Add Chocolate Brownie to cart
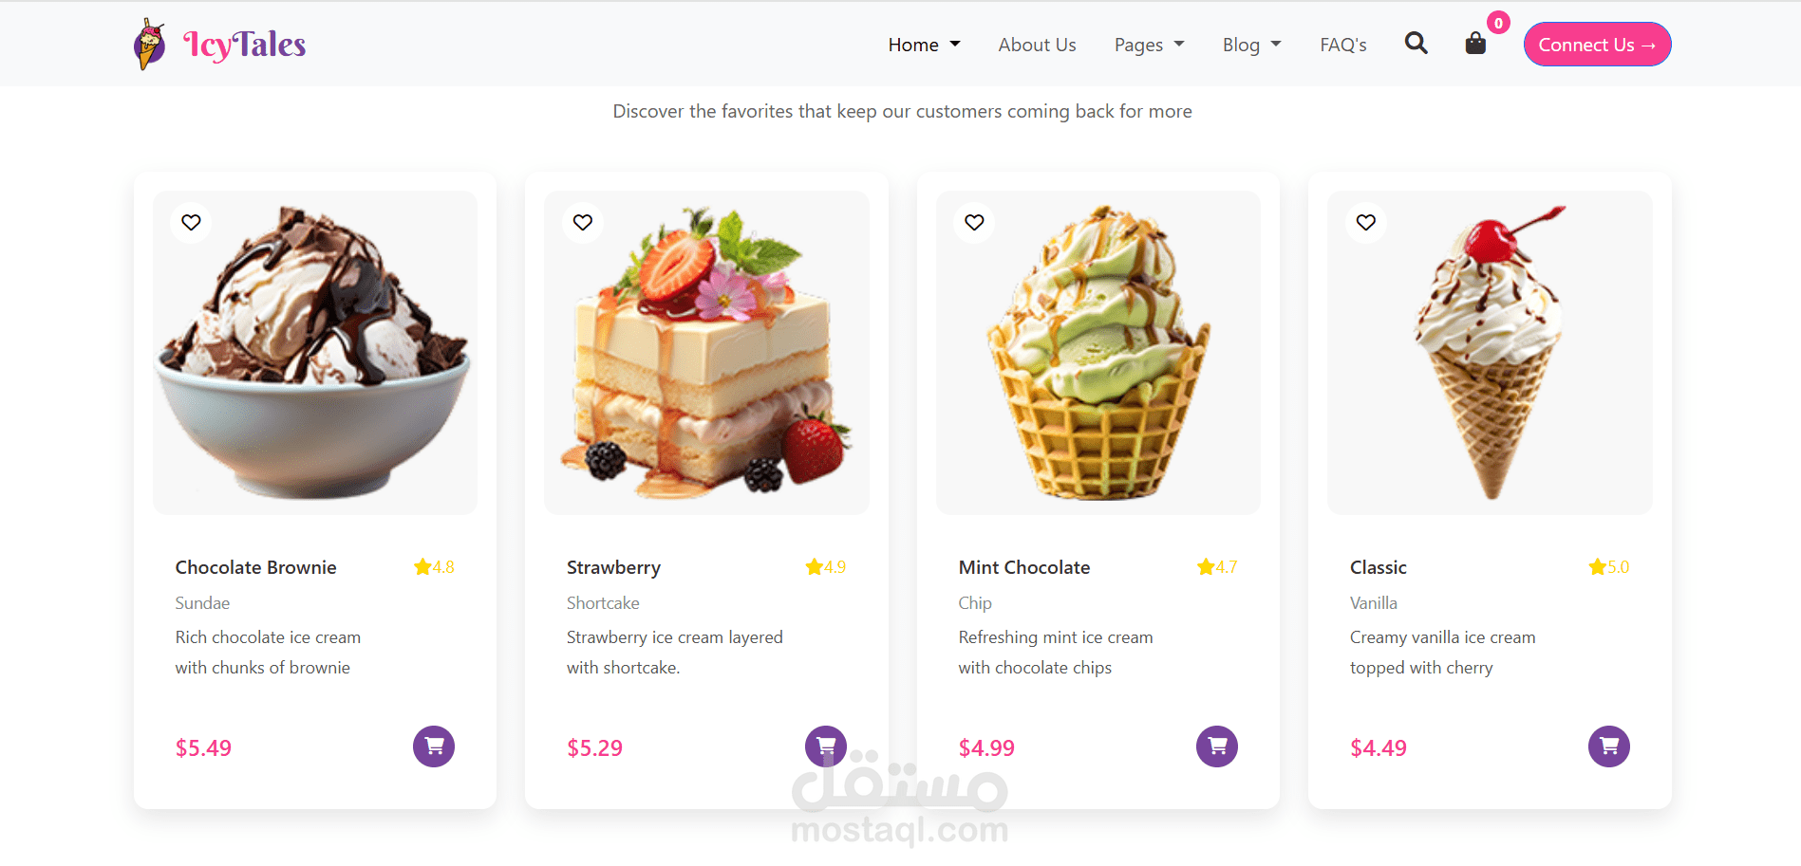The height and width of the screenshot is (866, 1801). pos(434,746)
